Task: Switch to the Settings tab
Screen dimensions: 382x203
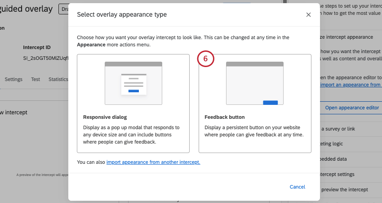Action: click(x=13, y=79)
